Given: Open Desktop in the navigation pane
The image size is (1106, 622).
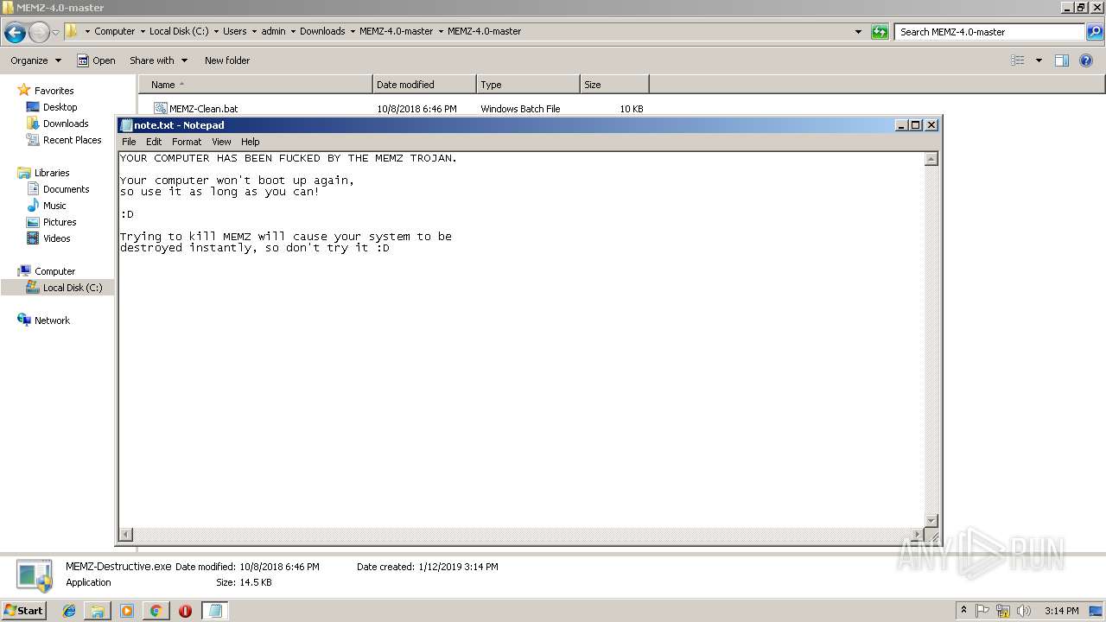Looking at the screenshot, I should click(60, 107).
